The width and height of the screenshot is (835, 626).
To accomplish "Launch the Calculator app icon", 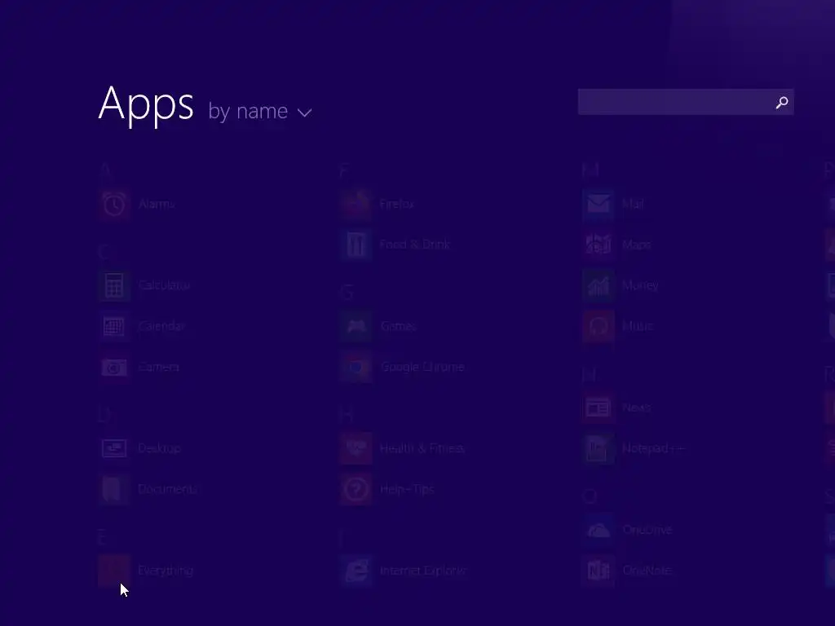I will click(114, 286).
